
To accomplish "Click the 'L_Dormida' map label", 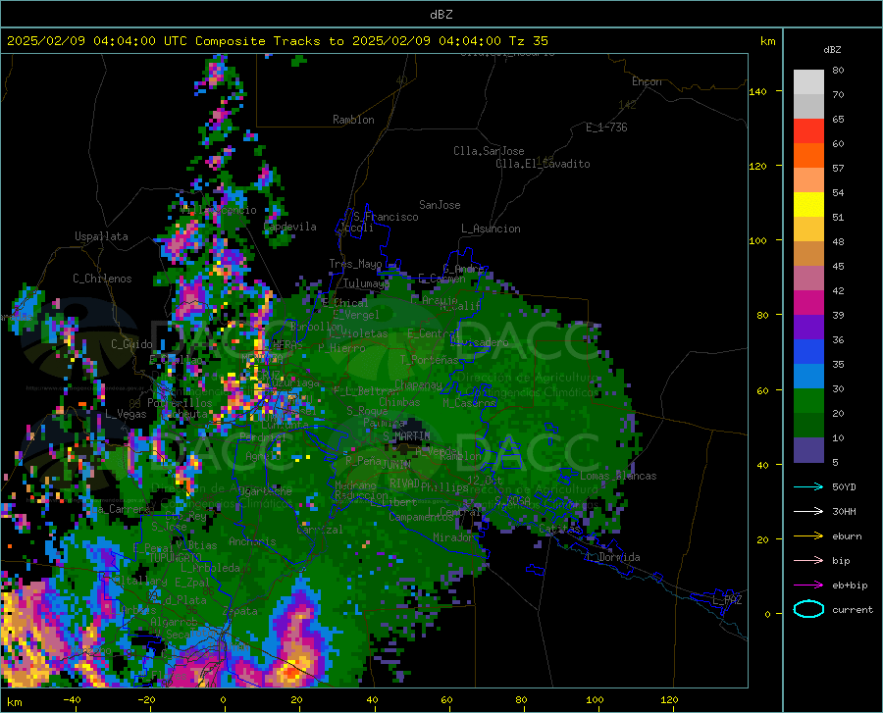I will 612,557.
